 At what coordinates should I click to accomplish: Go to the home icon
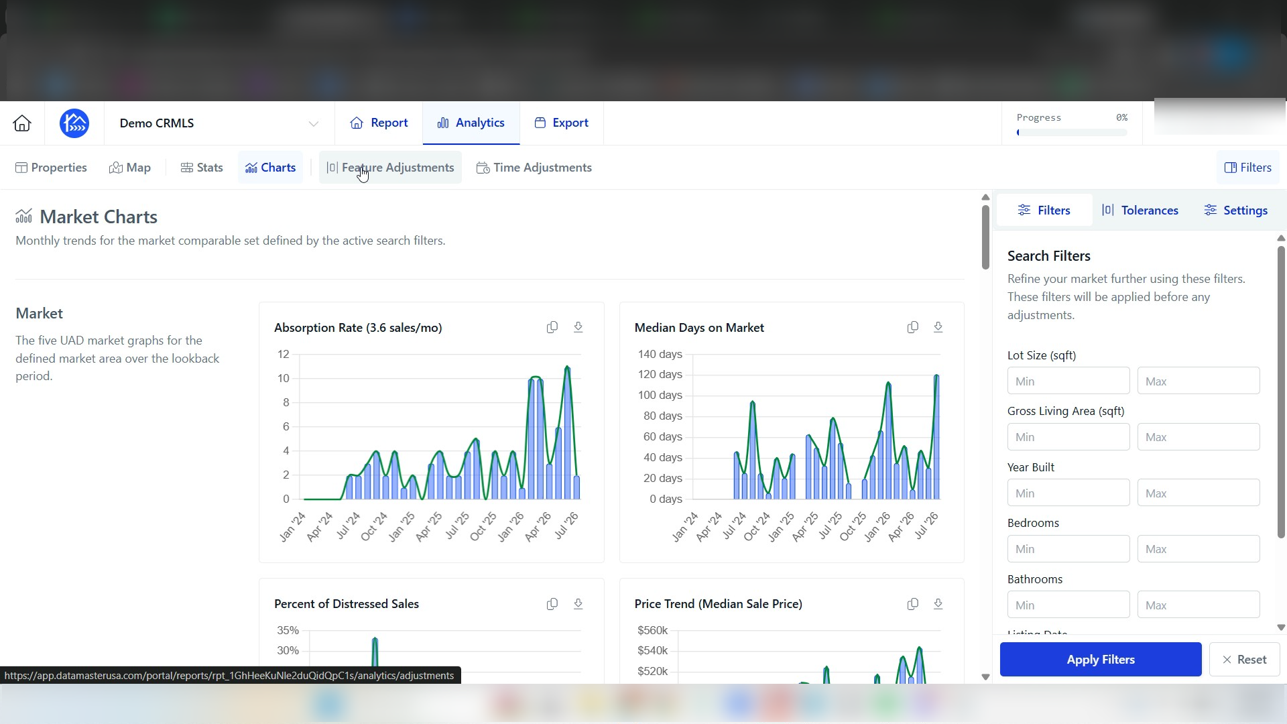(22, 123)
